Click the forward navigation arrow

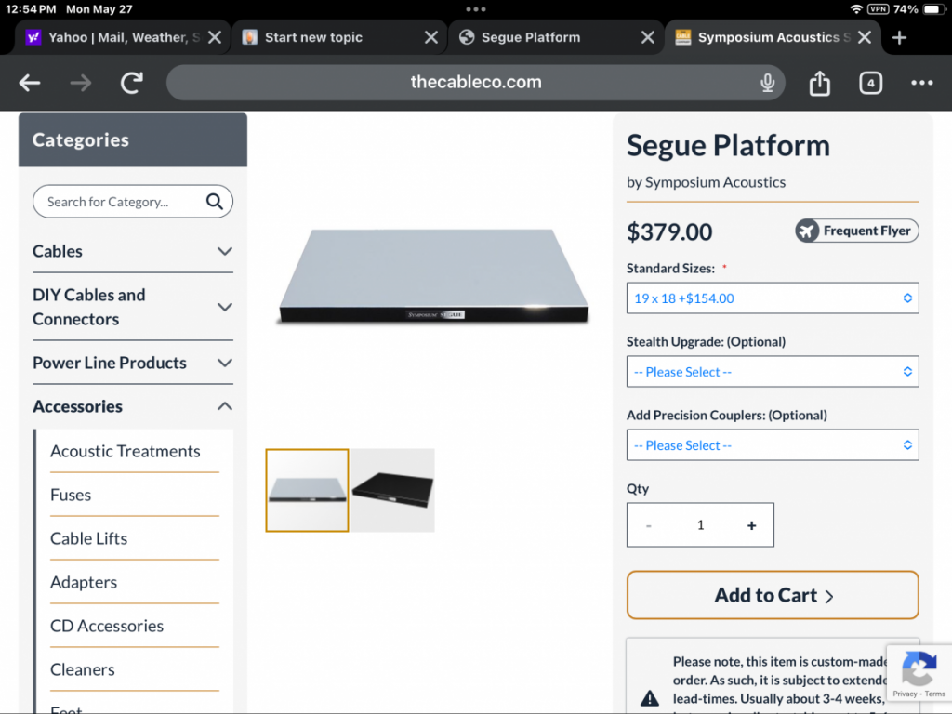click(80, 83)
